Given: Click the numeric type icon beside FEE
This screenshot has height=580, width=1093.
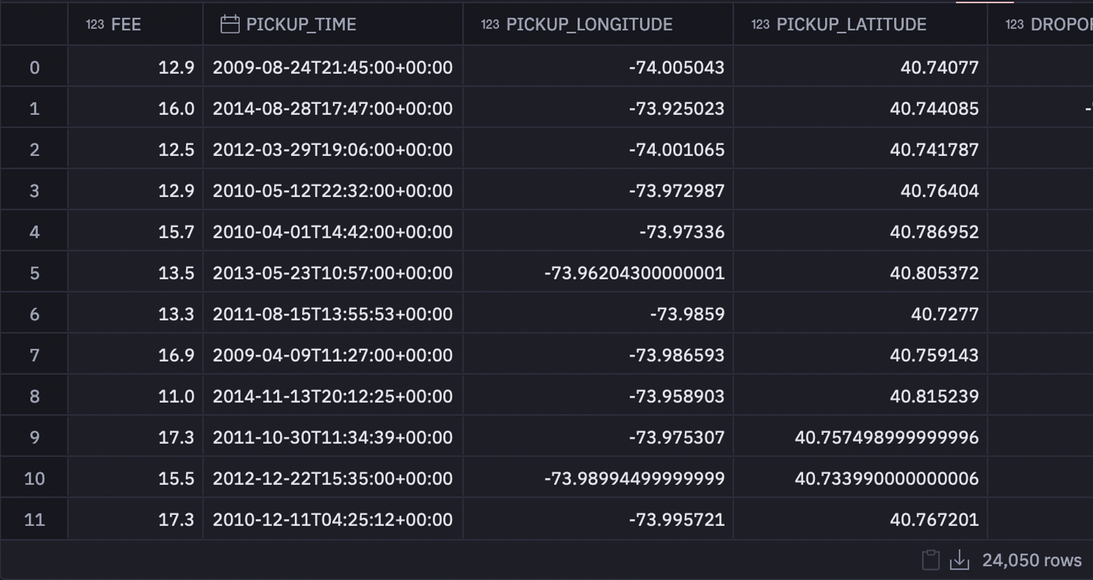Looking at the screenshot, I should (95, 25).
